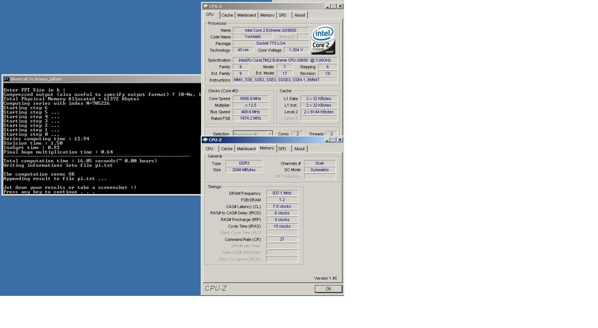Image resolution: width=598 pixels, height=328 pixels.
Task: Minimize the lower CPU-Z Memory window
Action: click(327, 140)
